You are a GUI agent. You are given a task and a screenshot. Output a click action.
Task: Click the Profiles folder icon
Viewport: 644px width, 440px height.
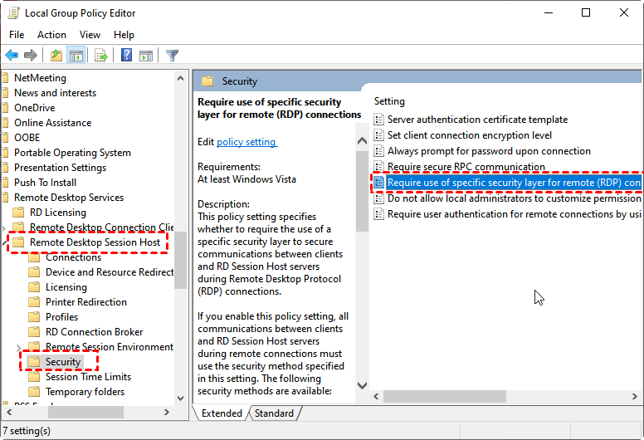[x=34, y=317]
